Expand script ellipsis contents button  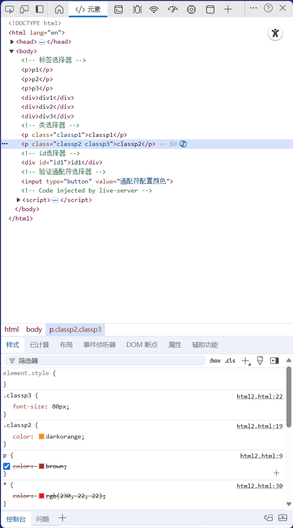55,200
